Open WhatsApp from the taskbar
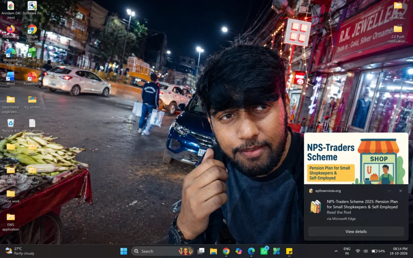Image resolution: width=413 pixels, height=258 pixels. click(x=264, y=251)
